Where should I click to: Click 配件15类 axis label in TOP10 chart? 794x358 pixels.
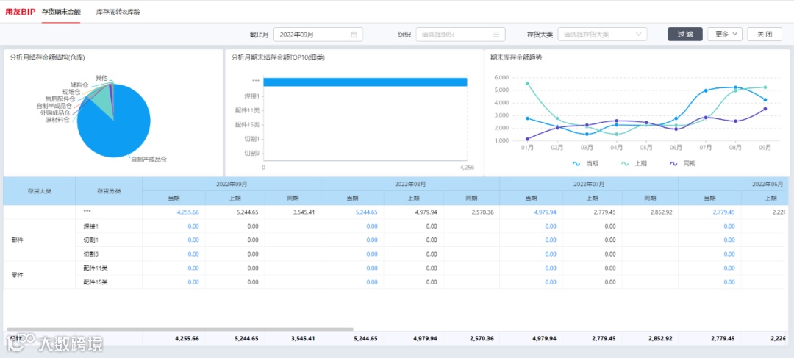click(247, 124)
